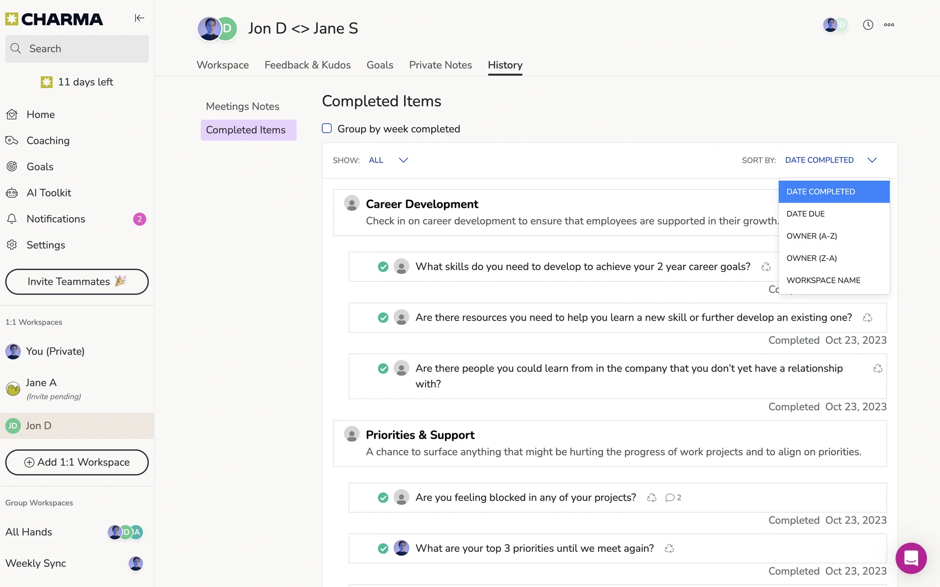Viewport: 940px width, 587px height.
Task: Click into the Search field
Action: click(x=77, y=48)
